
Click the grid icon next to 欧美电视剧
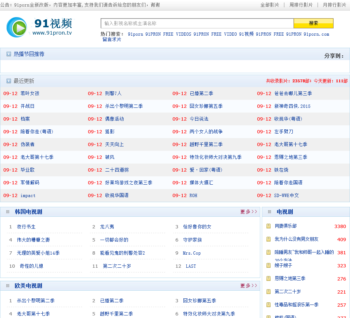coord(8,286)
